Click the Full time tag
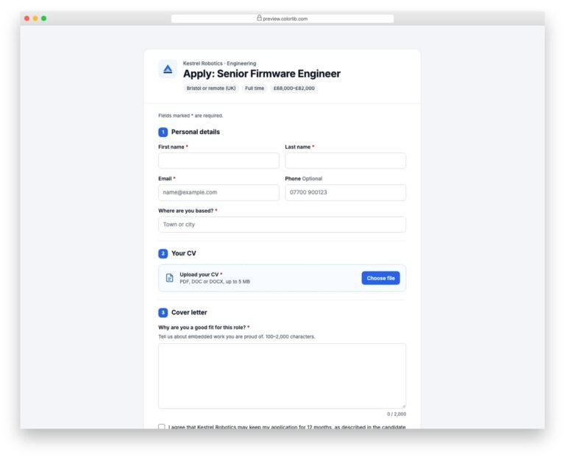Viewport: 565px width, 458px height. coord(255,88)
